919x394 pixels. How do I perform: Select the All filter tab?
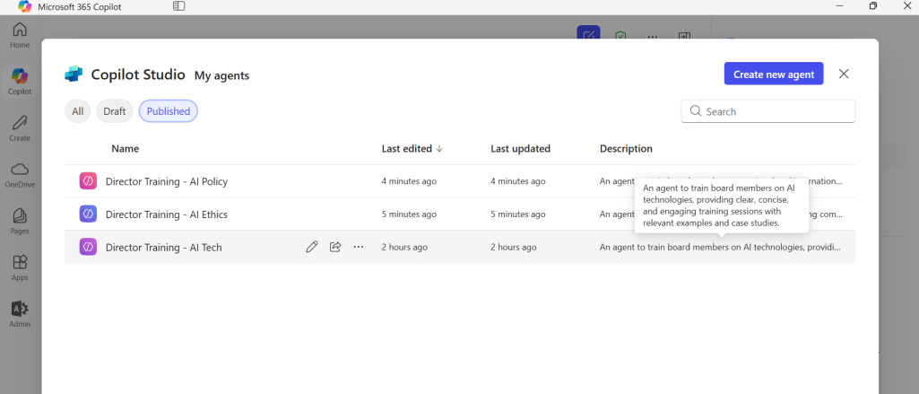tap(78, 111)
